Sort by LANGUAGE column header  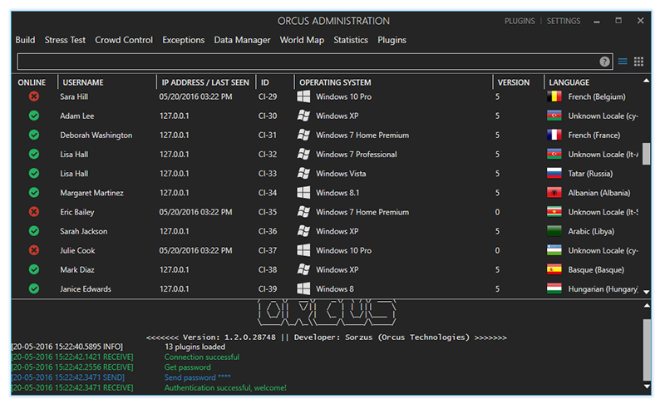(569, 82)
